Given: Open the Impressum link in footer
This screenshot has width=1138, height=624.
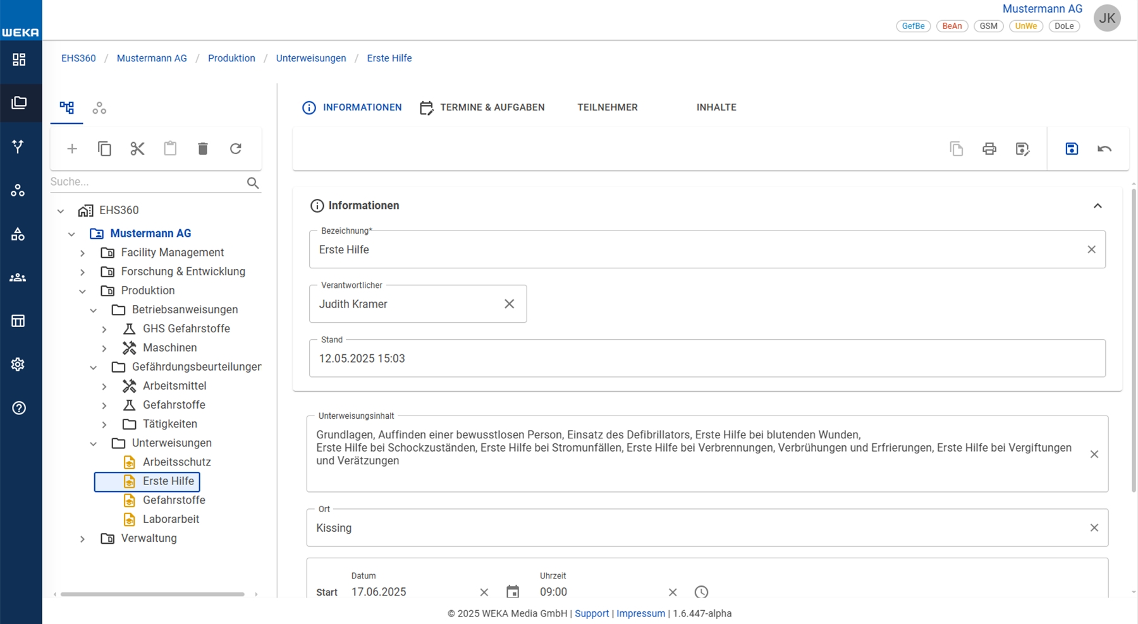Looking at the screenshot, I should point(640,613).
